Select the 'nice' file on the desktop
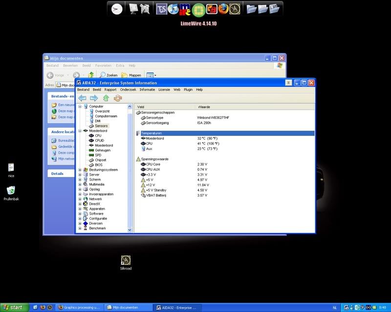The image size is (391, 312). coord(11,170)
